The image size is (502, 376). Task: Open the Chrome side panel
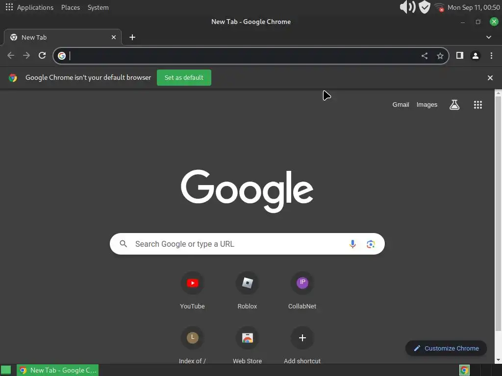pyautogui.click(x=460, y=56)
